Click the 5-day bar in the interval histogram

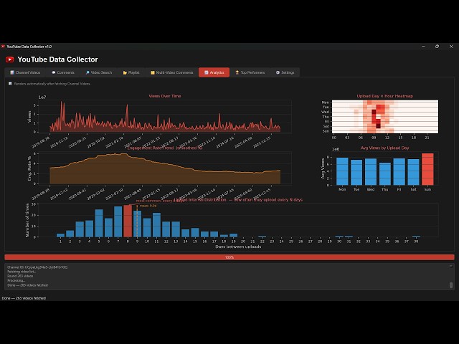pos(99,223)
